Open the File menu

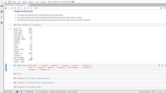tap(5, 2)
